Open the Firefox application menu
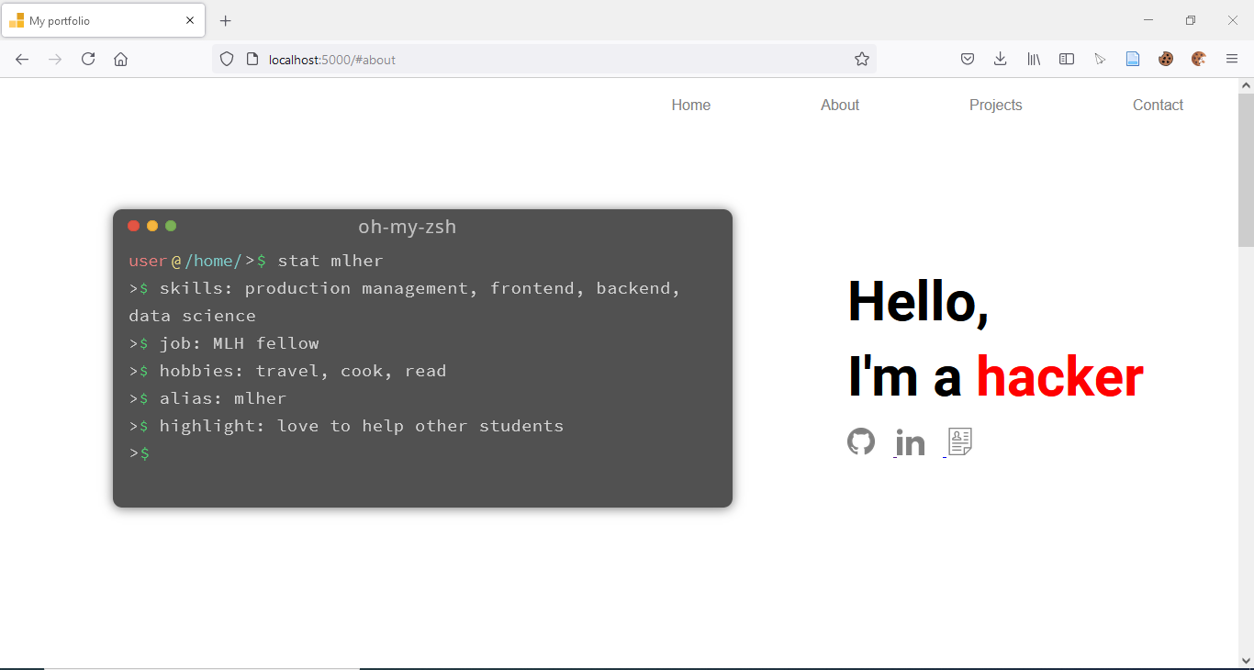 click(1232, 59)
